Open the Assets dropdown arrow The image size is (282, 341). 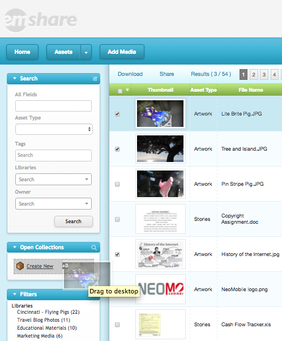pos(86,52)
